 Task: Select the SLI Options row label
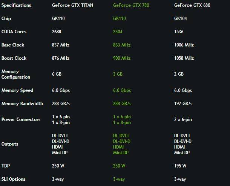[x=13, y=179]
